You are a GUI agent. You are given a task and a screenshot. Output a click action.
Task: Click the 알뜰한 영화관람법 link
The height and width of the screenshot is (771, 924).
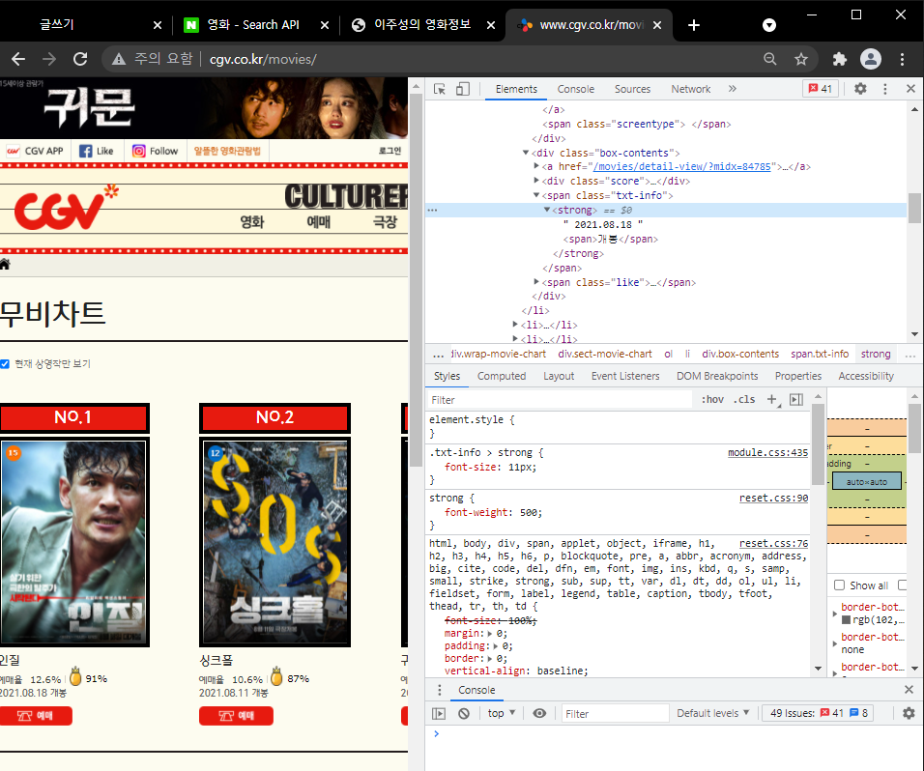tap(227, 151)
